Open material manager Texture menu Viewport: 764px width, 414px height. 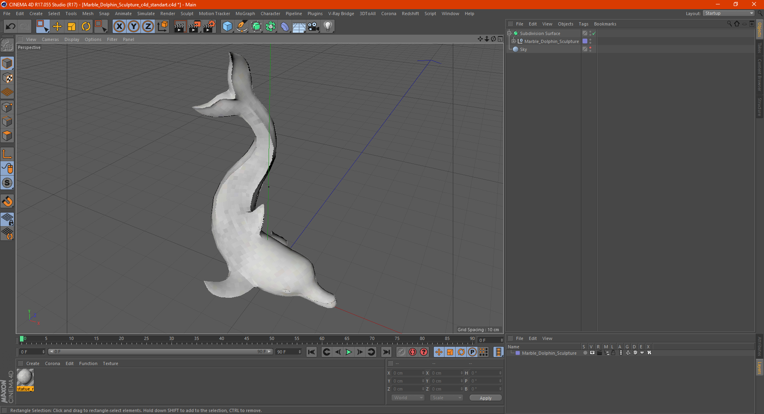(110, 363)
